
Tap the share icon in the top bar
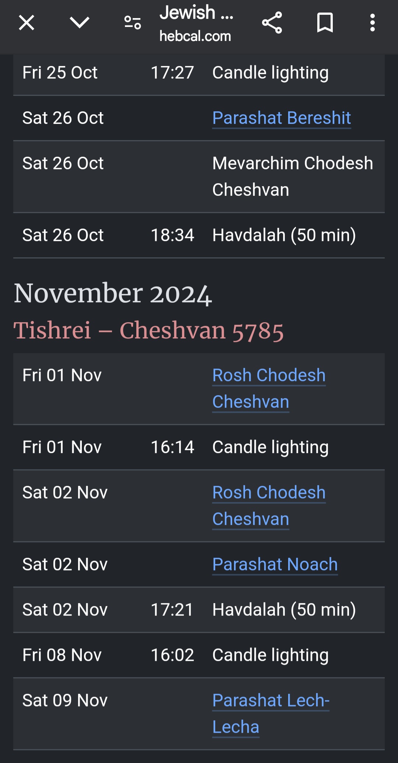pyautogui.click(x=272, y=23)
